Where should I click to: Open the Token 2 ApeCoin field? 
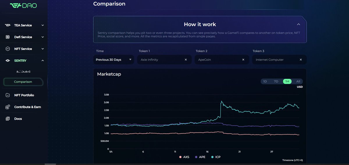pyautogui.click(x=222, y=60)
